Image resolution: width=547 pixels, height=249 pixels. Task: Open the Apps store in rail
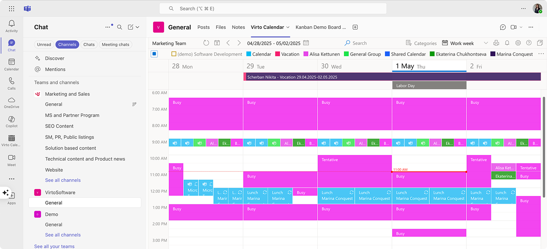pyautogui.click(x=11, y=198)
